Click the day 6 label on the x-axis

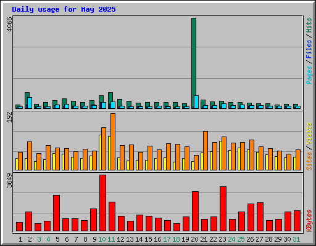[x=67, y=239]
